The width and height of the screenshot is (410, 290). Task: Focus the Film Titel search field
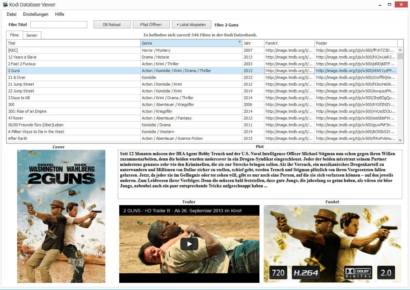pyautogui.click(x=59, y=25)
